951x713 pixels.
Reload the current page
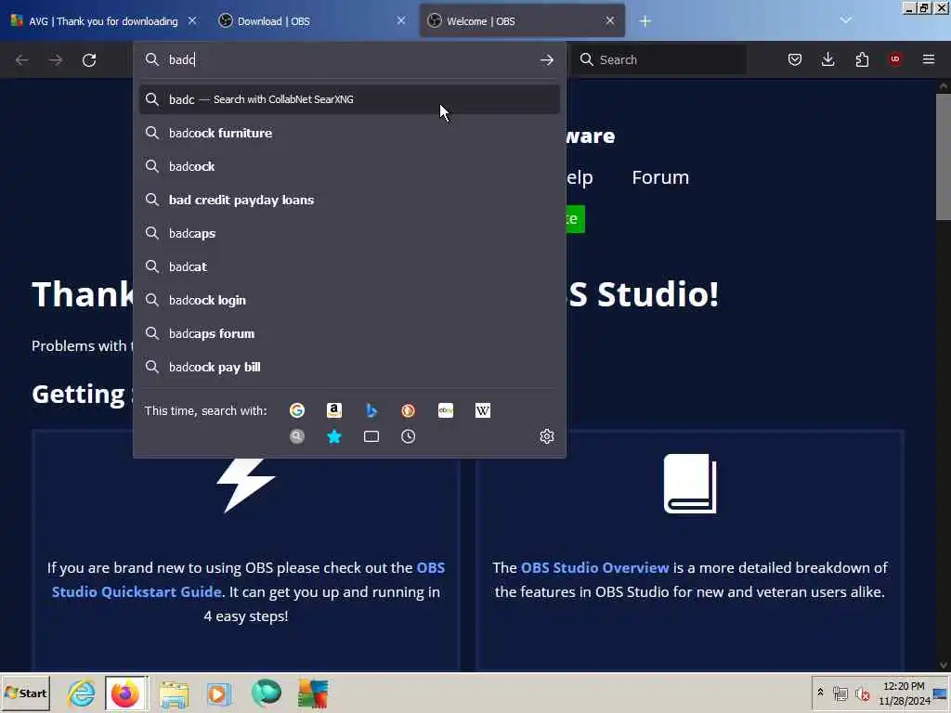pyautogui.click(x=89, y=60)
